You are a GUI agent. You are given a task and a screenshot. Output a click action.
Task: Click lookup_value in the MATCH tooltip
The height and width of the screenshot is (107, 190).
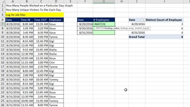pyautogui.click(x=112, y=28)
